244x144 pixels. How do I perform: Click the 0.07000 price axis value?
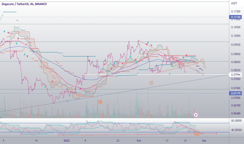pyautogui.click(x=236, y=98)
